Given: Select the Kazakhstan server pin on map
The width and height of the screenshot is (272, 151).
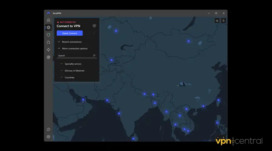Looking at the screenshot, I should tap(116, 31).
